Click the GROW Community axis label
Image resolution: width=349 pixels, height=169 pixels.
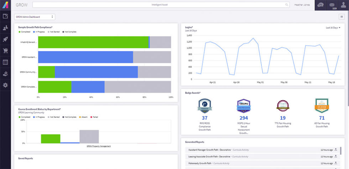click(x=28, y=72)
